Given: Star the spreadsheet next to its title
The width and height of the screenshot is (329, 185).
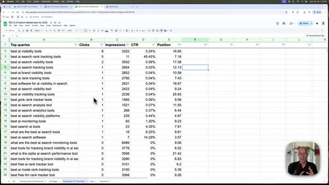Looking at the screenshot, I should click(51, 23).
